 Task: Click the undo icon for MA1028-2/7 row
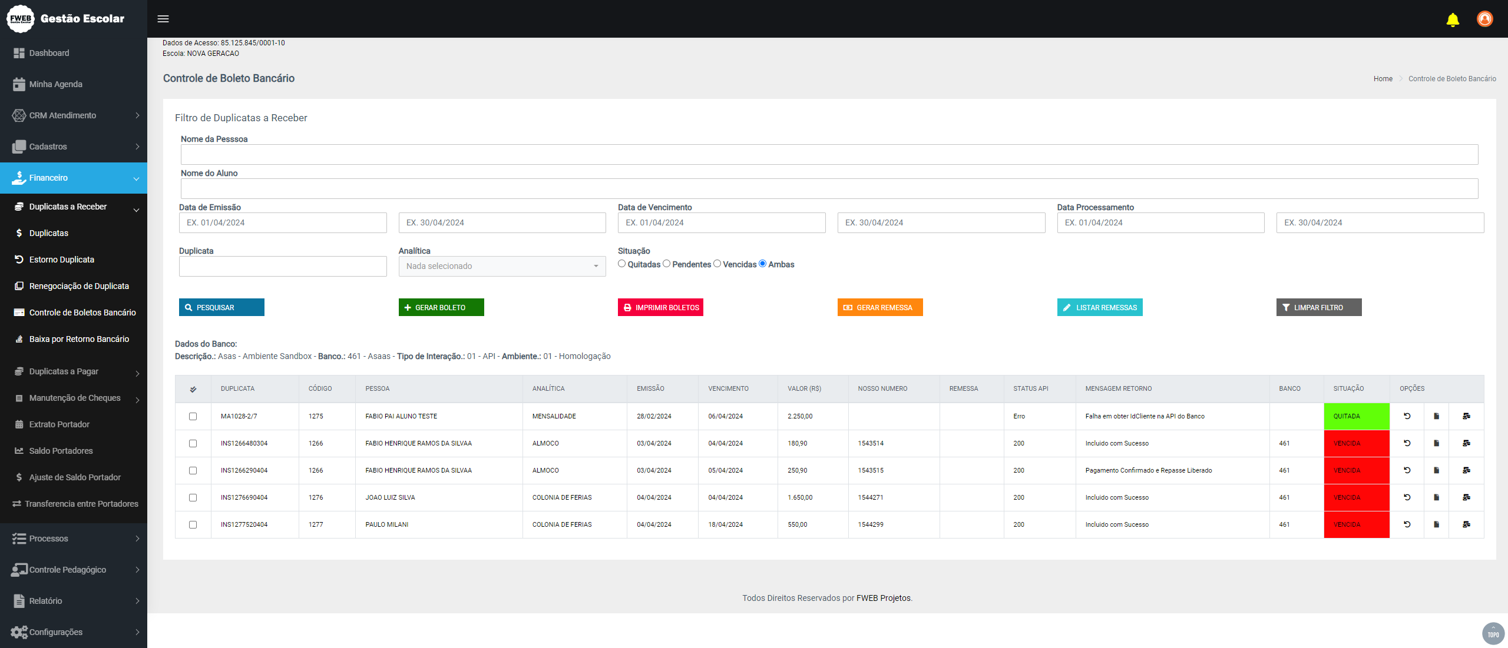[1407, 416]
